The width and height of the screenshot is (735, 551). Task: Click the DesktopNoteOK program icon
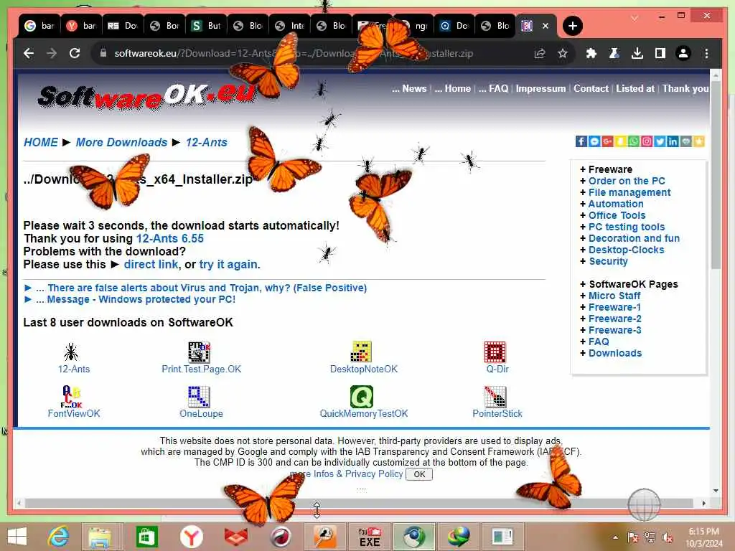pos(361,352)
